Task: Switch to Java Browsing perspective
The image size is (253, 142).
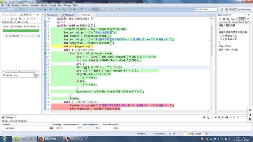Action: 243,9
